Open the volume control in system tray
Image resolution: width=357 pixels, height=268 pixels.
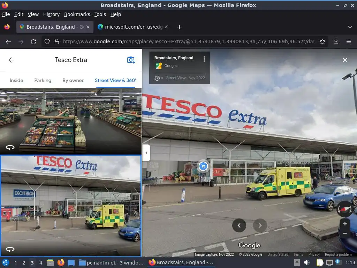[x=307, y=262]
